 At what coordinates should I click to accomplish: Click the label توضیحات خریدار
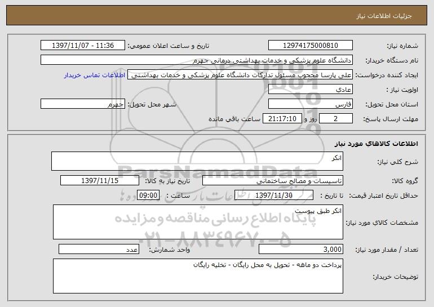point(396,277)
